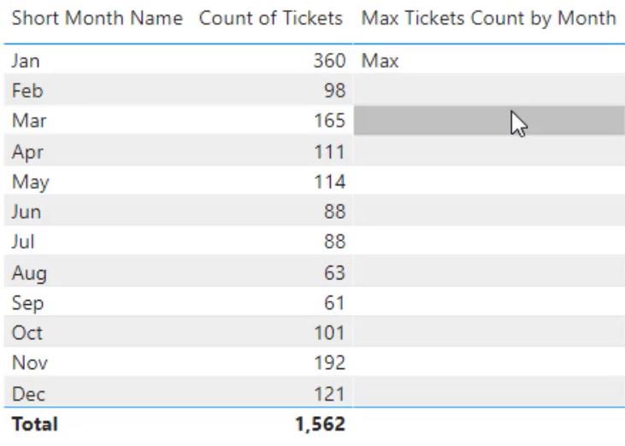Select the Oct row label
Viewport: 625px width, 446px height.
click(x=27, y=333)
